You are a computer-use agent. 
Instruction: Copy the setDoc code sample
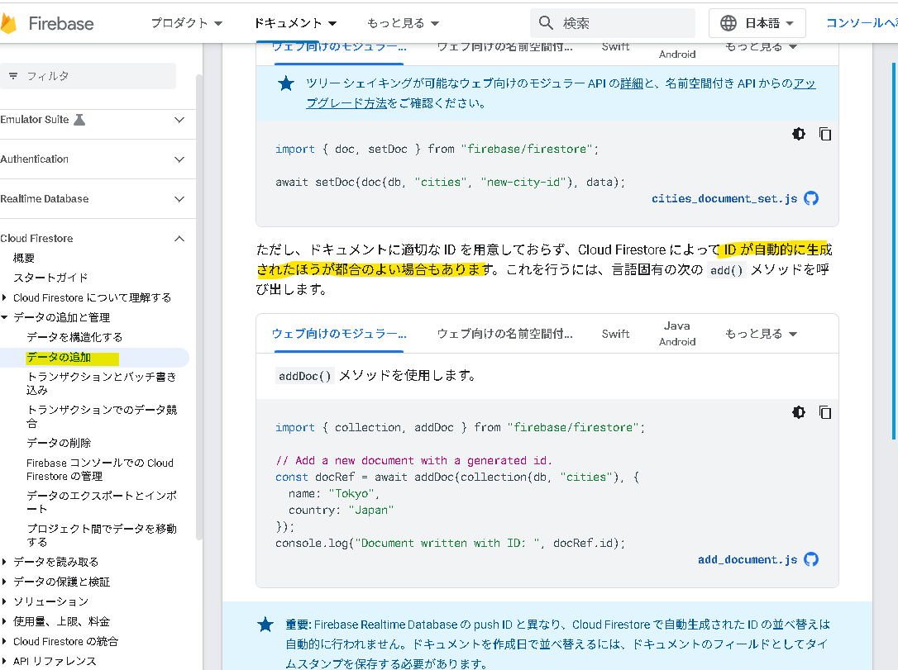pyautogui.click(x=824, y=134)
